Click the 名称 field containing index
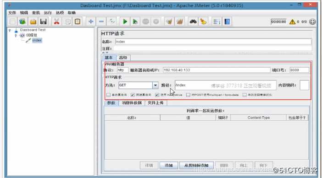The image size is (322, 178). point(213,42)
